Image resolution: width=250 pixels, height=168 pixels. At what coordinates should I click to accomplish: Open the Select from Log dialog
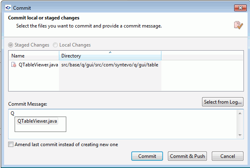point(223,102)
